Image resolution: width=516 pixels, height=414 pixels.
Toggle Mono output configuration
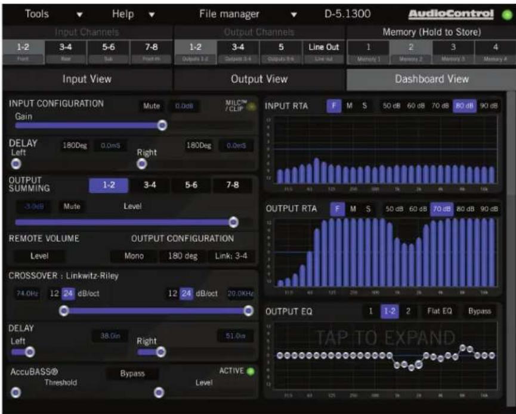[x=134, y=256]
